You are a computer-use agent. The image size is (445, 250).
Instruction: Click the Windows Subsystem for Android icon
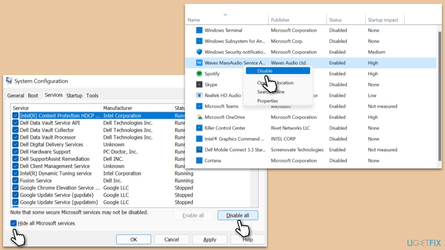click(199, 41)
